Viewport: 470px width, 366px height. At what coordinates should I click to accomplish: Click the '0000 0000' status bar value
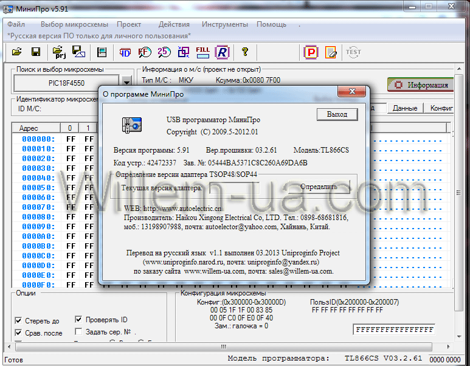click(445, 359)
